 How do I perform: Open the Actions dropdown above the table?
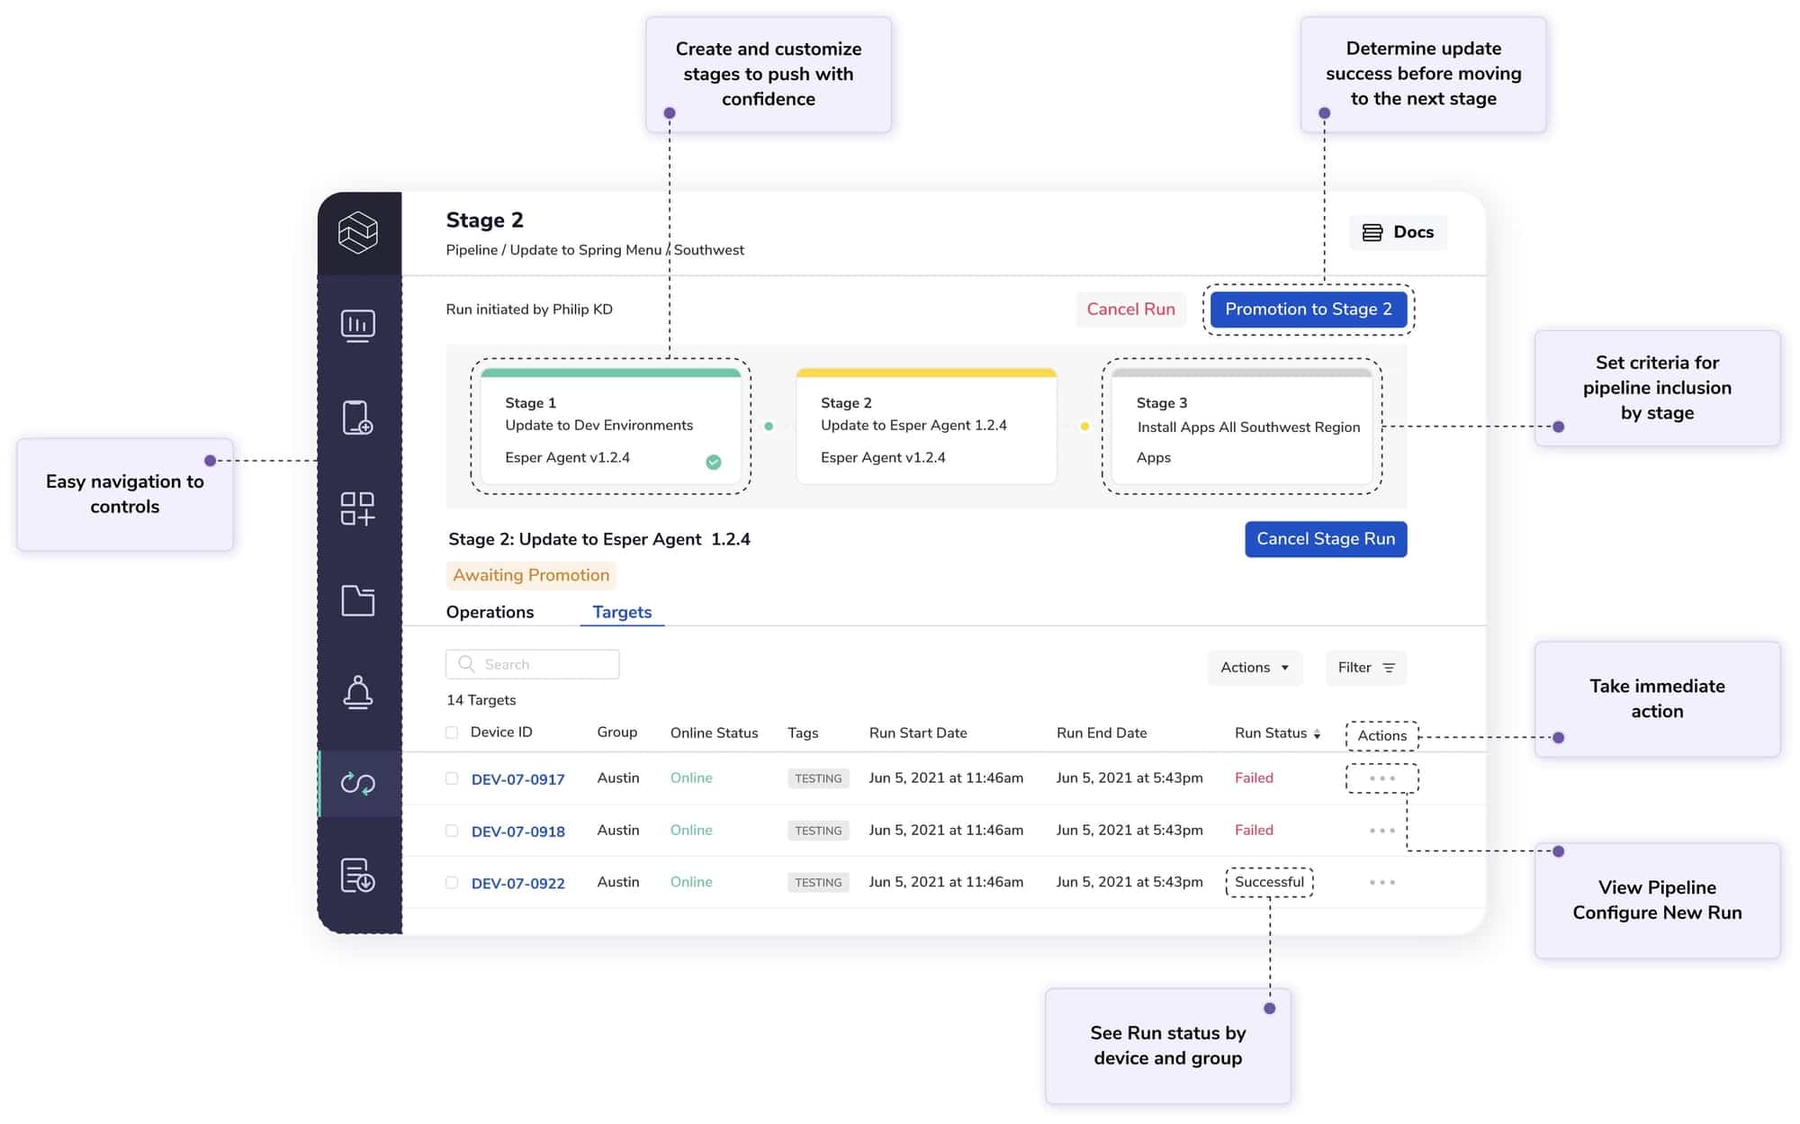[1254, 668]
